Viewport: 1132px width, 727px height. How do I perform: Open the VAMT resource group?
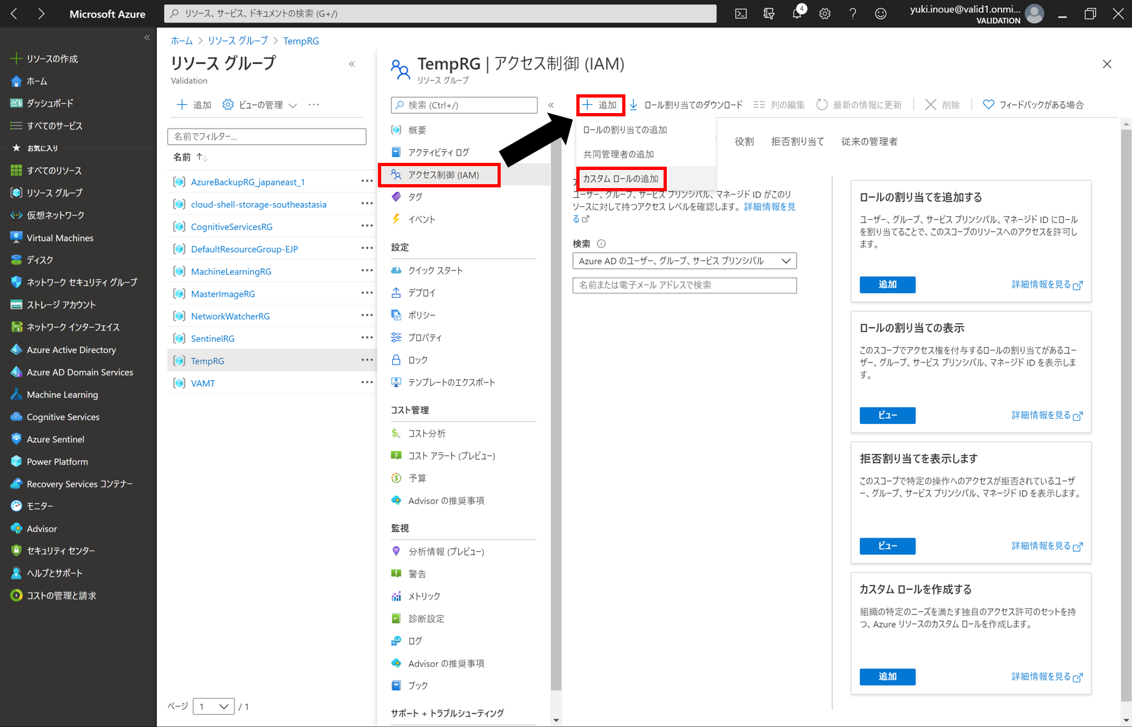(203, 383)
